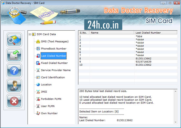Click the SIM card search scan button

point(14,40)
